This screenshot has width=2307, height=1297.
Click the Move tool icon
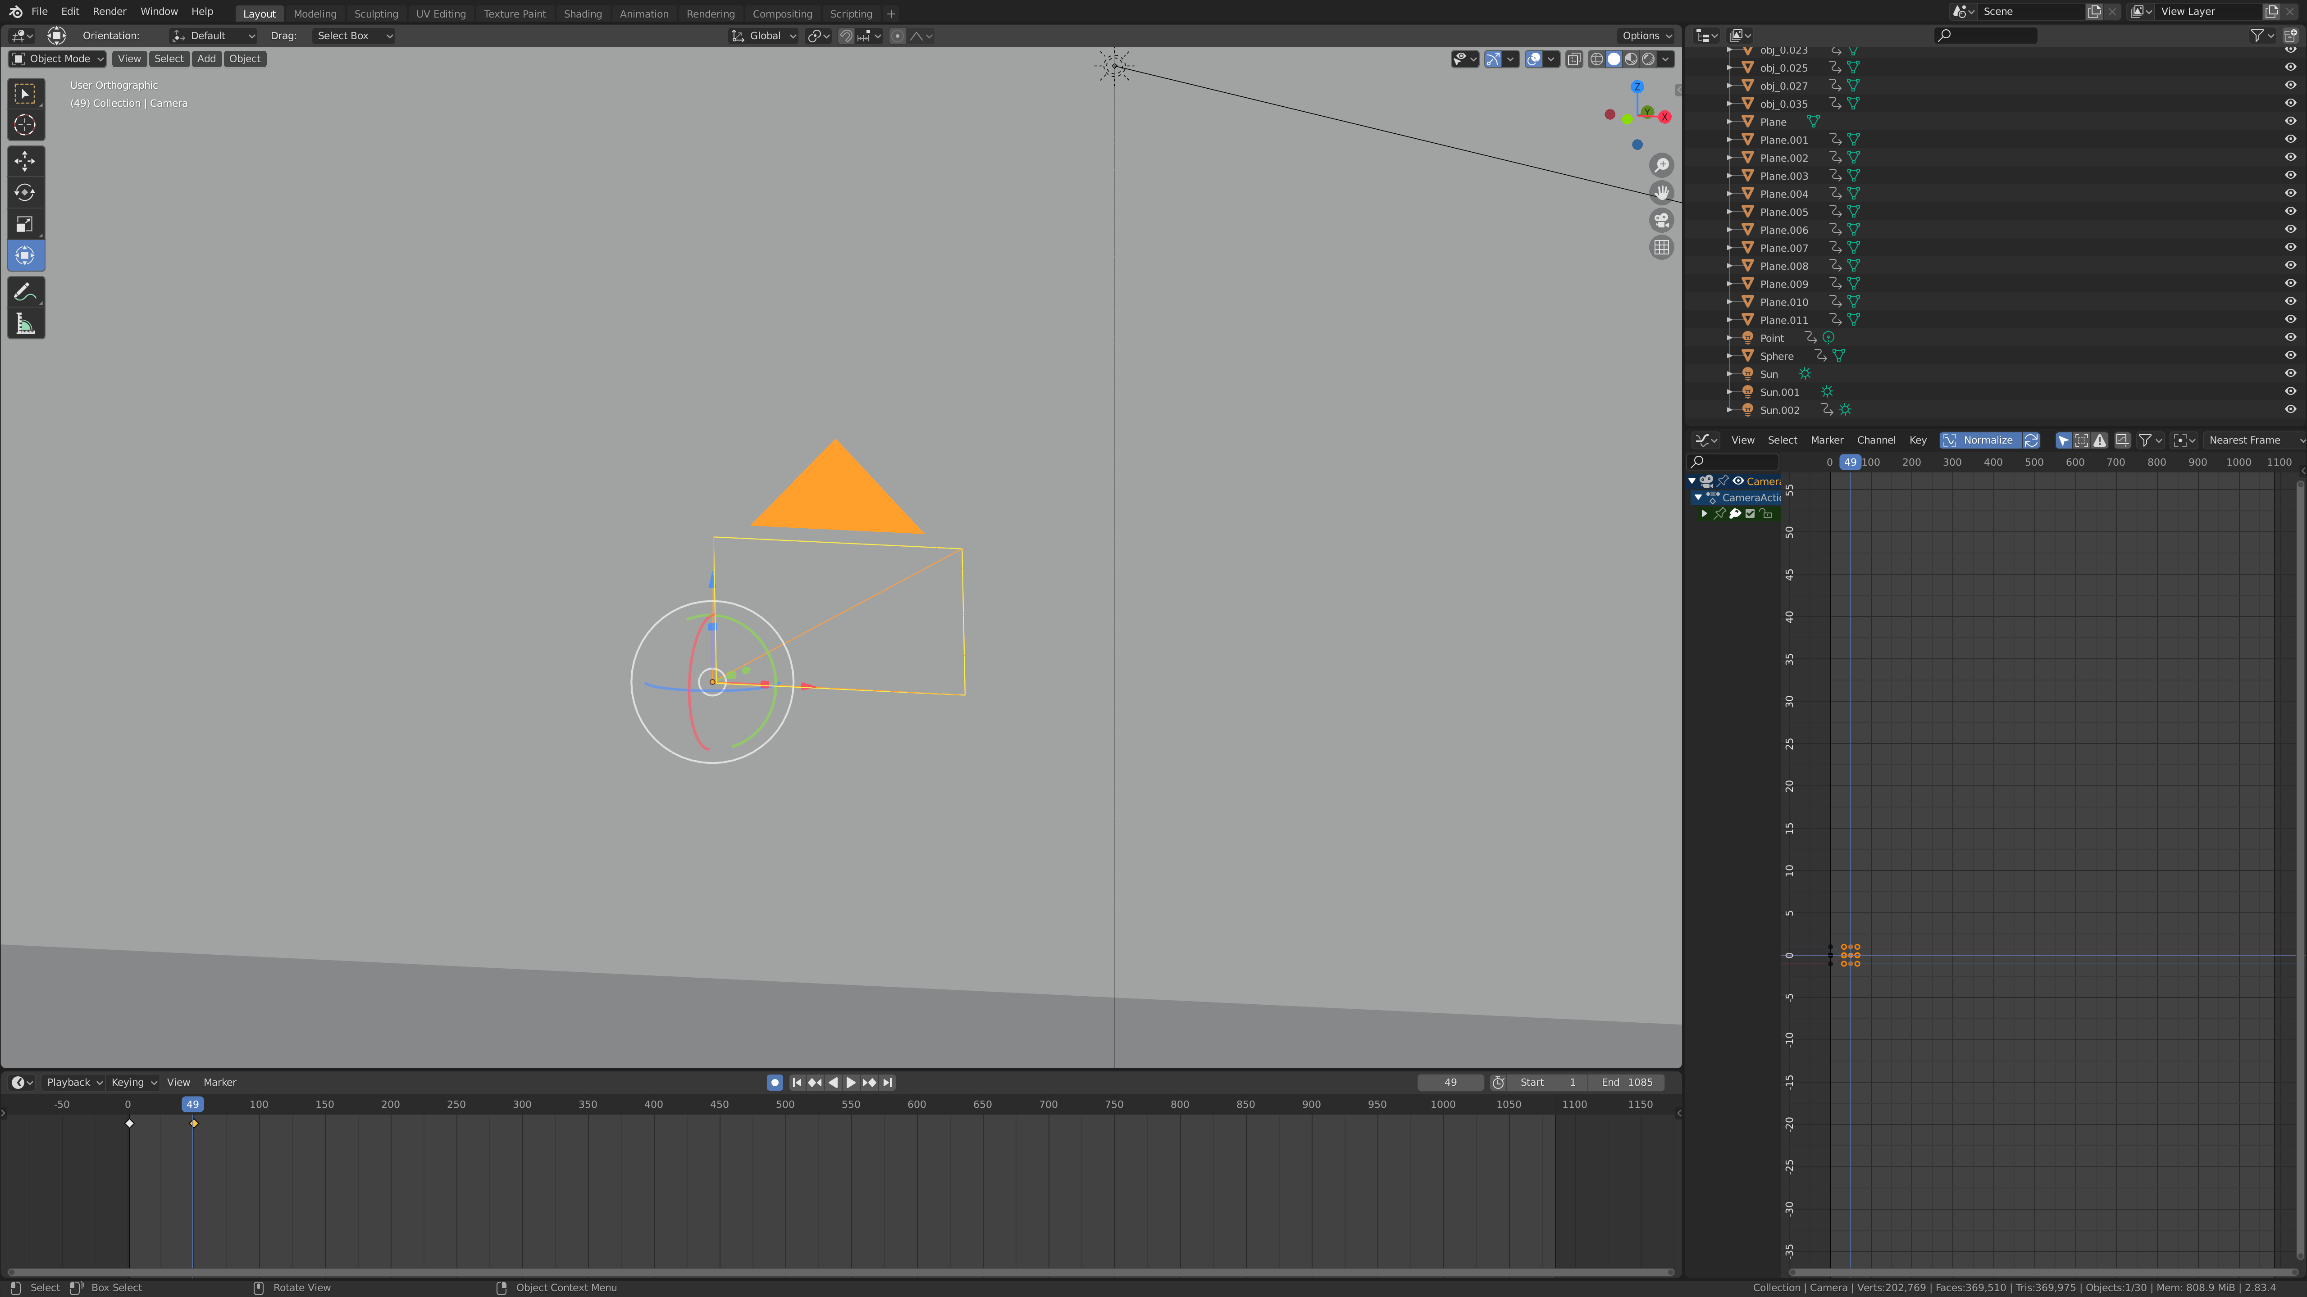pyautogui.click(x=25, y=161)
